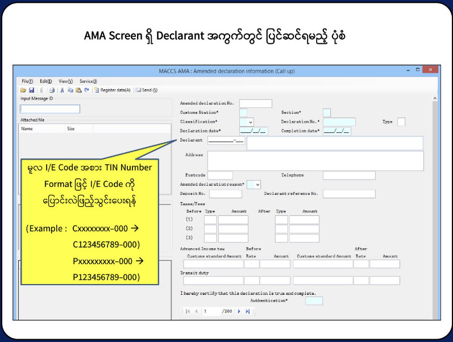Click the blue curved arrow toolbar icon
Image resolution: width=453 pixels, height=342 pixels.
(x=86, y=90)
